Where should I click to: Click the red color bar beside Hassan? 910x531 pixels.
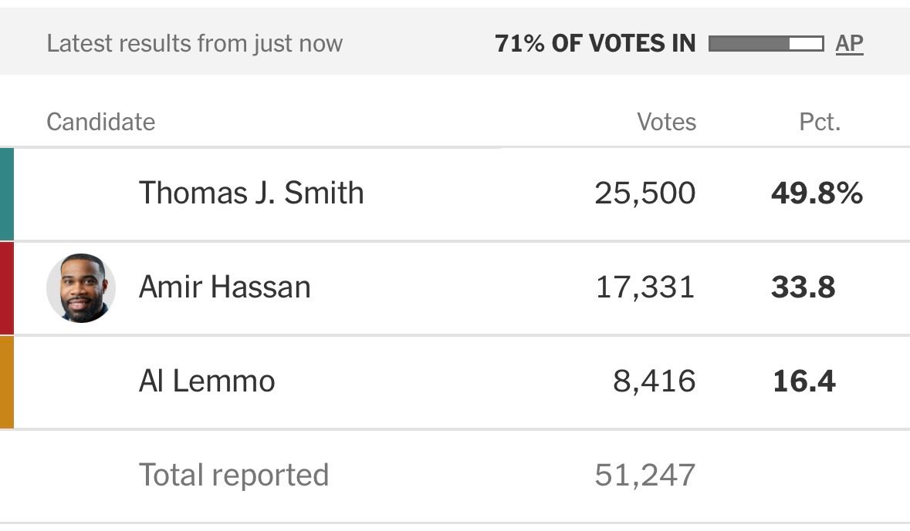click(7, 288)
